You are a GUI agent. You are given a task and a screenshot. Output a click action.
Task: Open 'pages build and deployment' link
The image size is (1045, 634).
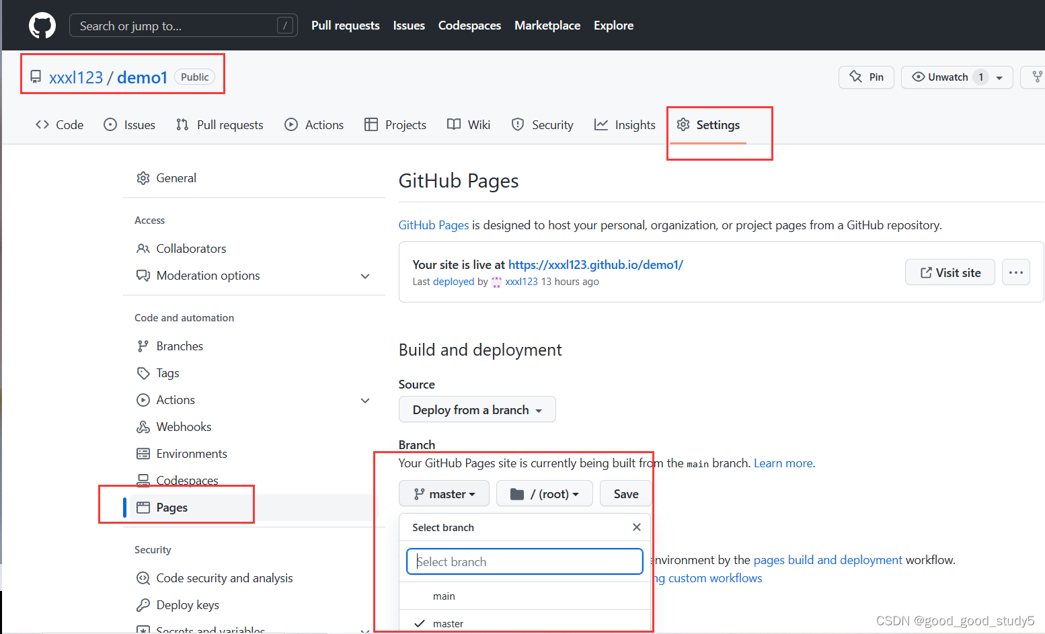(828, 560)
